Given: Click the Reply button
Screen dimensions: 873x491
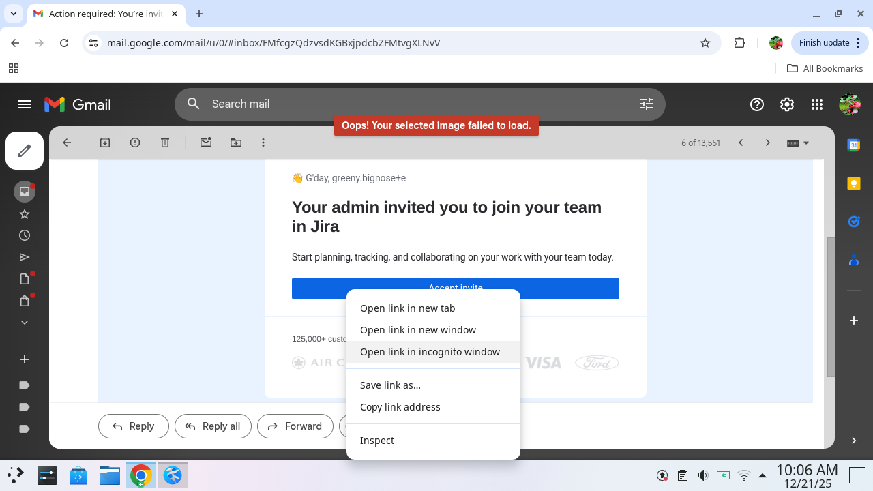Looking at the screenshot, I should coord(134,426).
